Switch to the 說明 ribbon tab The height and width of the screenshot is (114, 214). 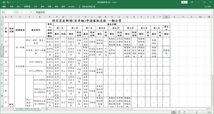click(63, 6)
